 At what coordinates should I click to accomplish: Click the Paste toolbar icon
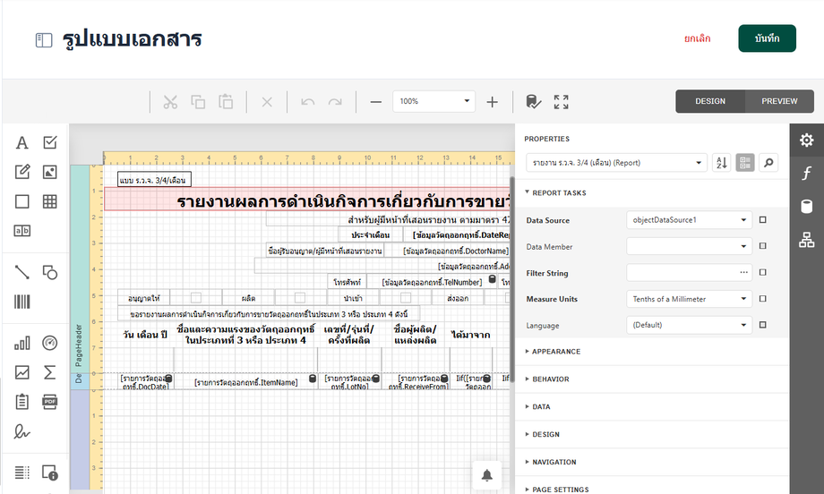pos(226,102)
